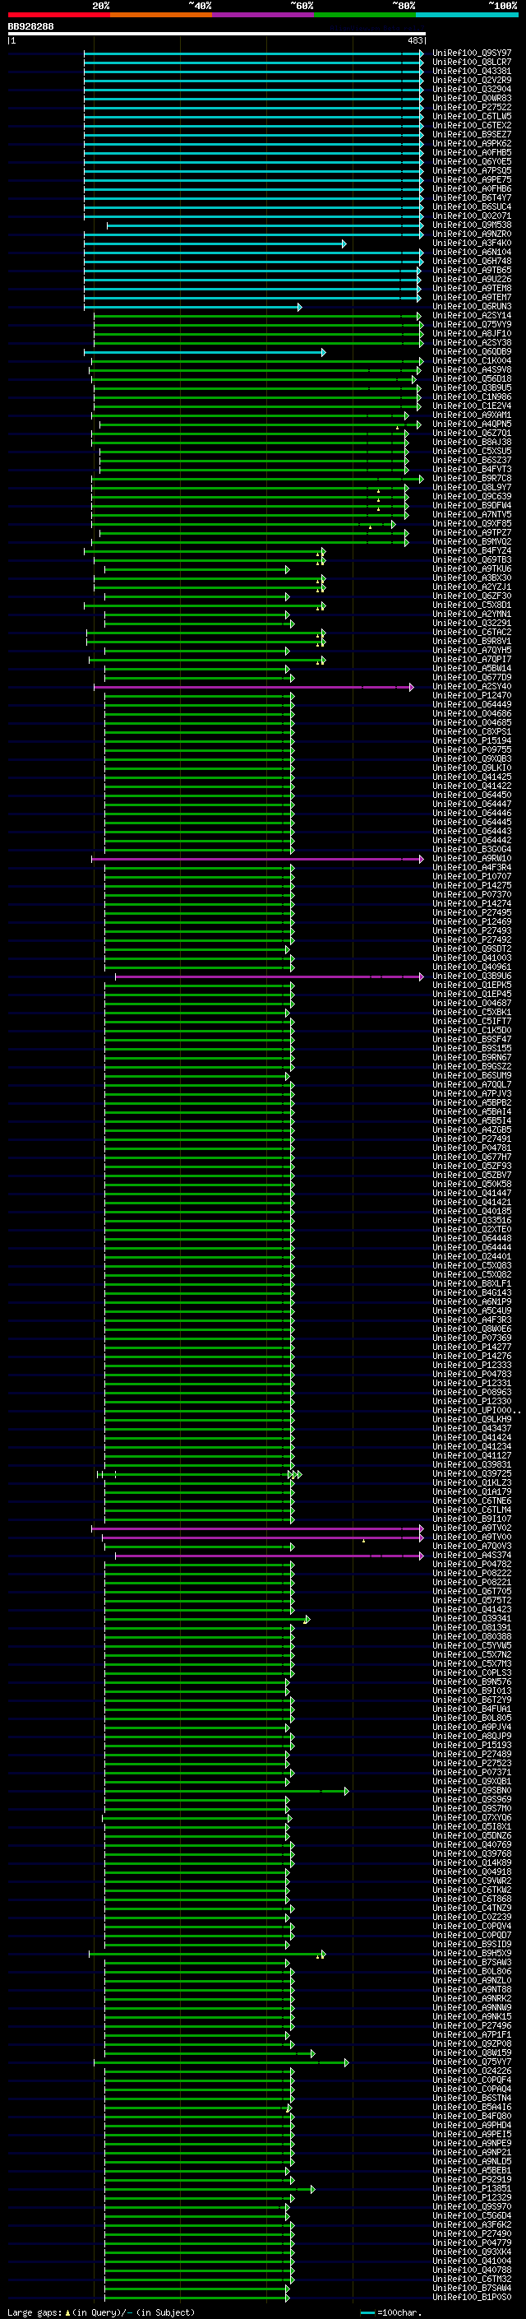This screenshot has width=526, height=2319.
Task: Click the orange ~40% identity legend segment
Action: click(161, 15)
